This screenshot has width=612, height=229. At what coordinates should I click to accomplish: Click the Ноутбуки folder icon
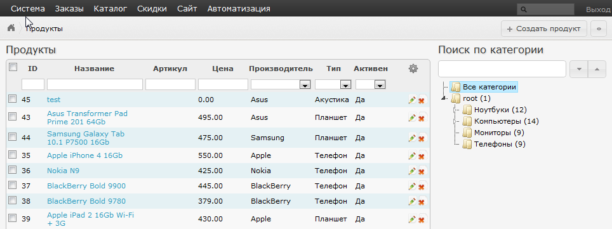(x=467, y=110)
